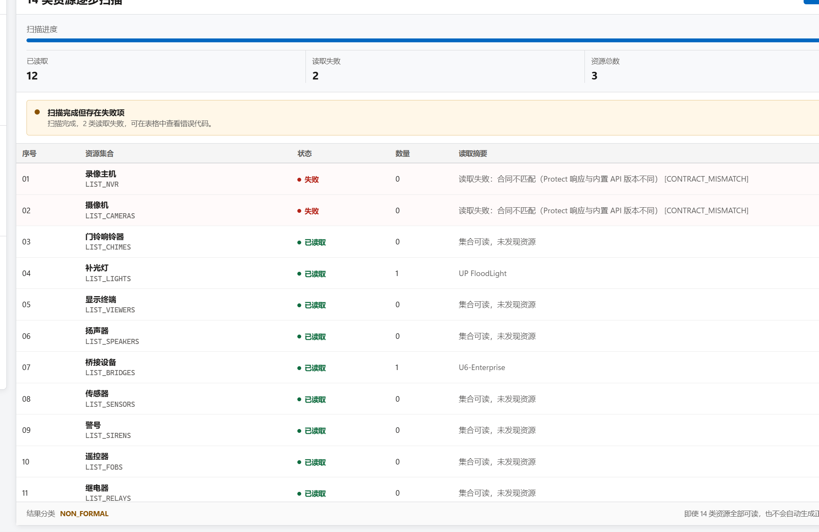Select the 摄像机 row name

[97, 205]
